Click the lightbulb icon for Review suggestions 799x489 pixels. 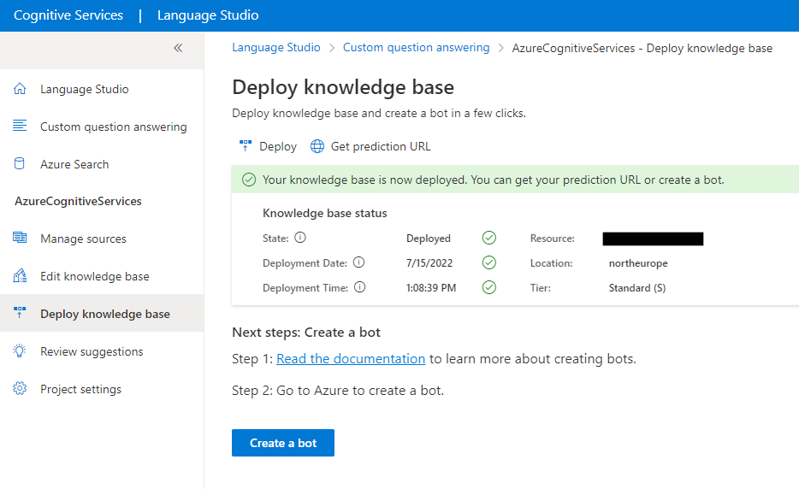20,351
